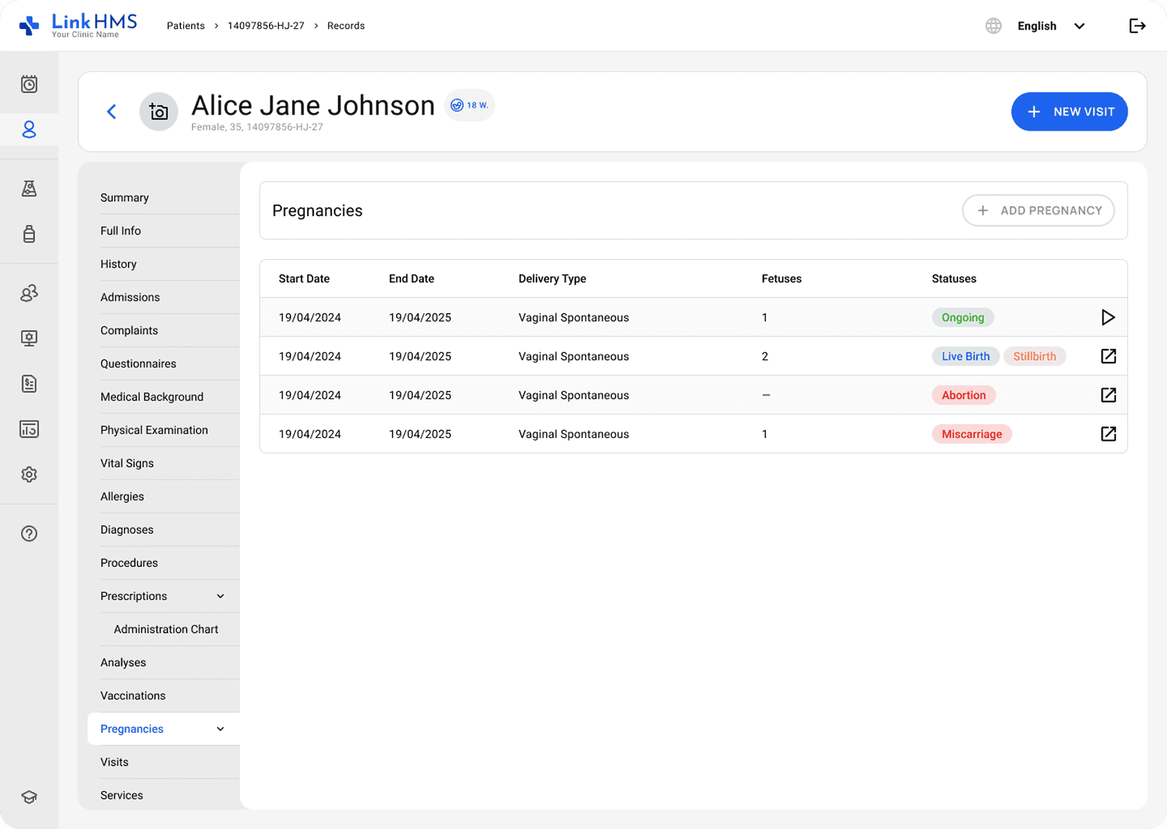Collapse the Pregnancies menu chevron

tap(221, 729)
